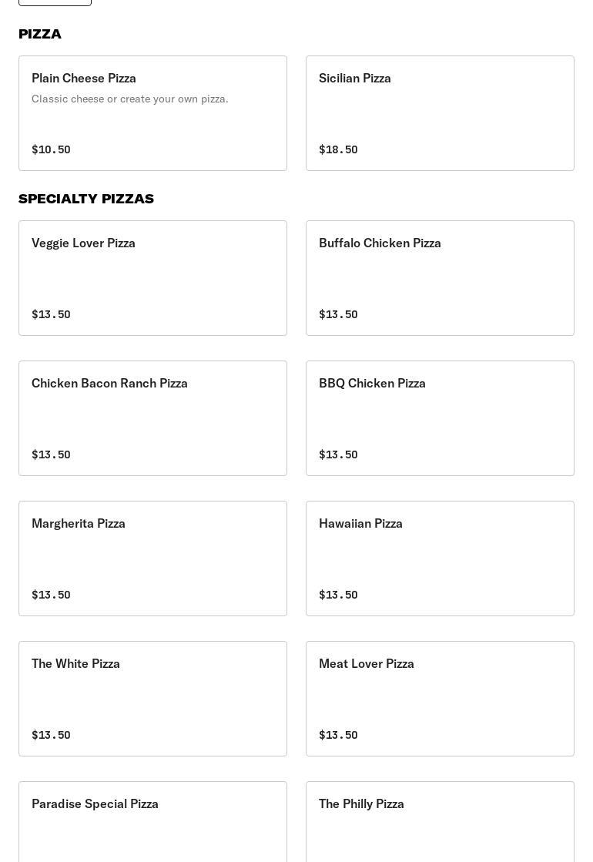Click the PIZZA section heading
This screenshot has height=862, width=593.
(x=40, y=34)
